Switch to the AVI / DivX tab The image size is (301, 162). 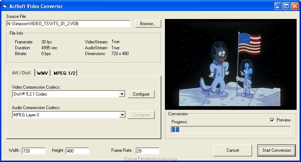[21, 73]
